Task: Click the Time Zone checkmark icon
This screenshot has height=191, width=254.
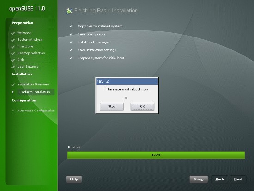Action: (x=13, y=47)
